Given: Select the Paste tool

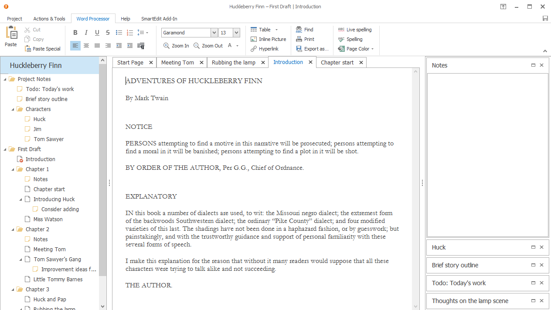Looking at the screenshot, I should pos(11,37).
